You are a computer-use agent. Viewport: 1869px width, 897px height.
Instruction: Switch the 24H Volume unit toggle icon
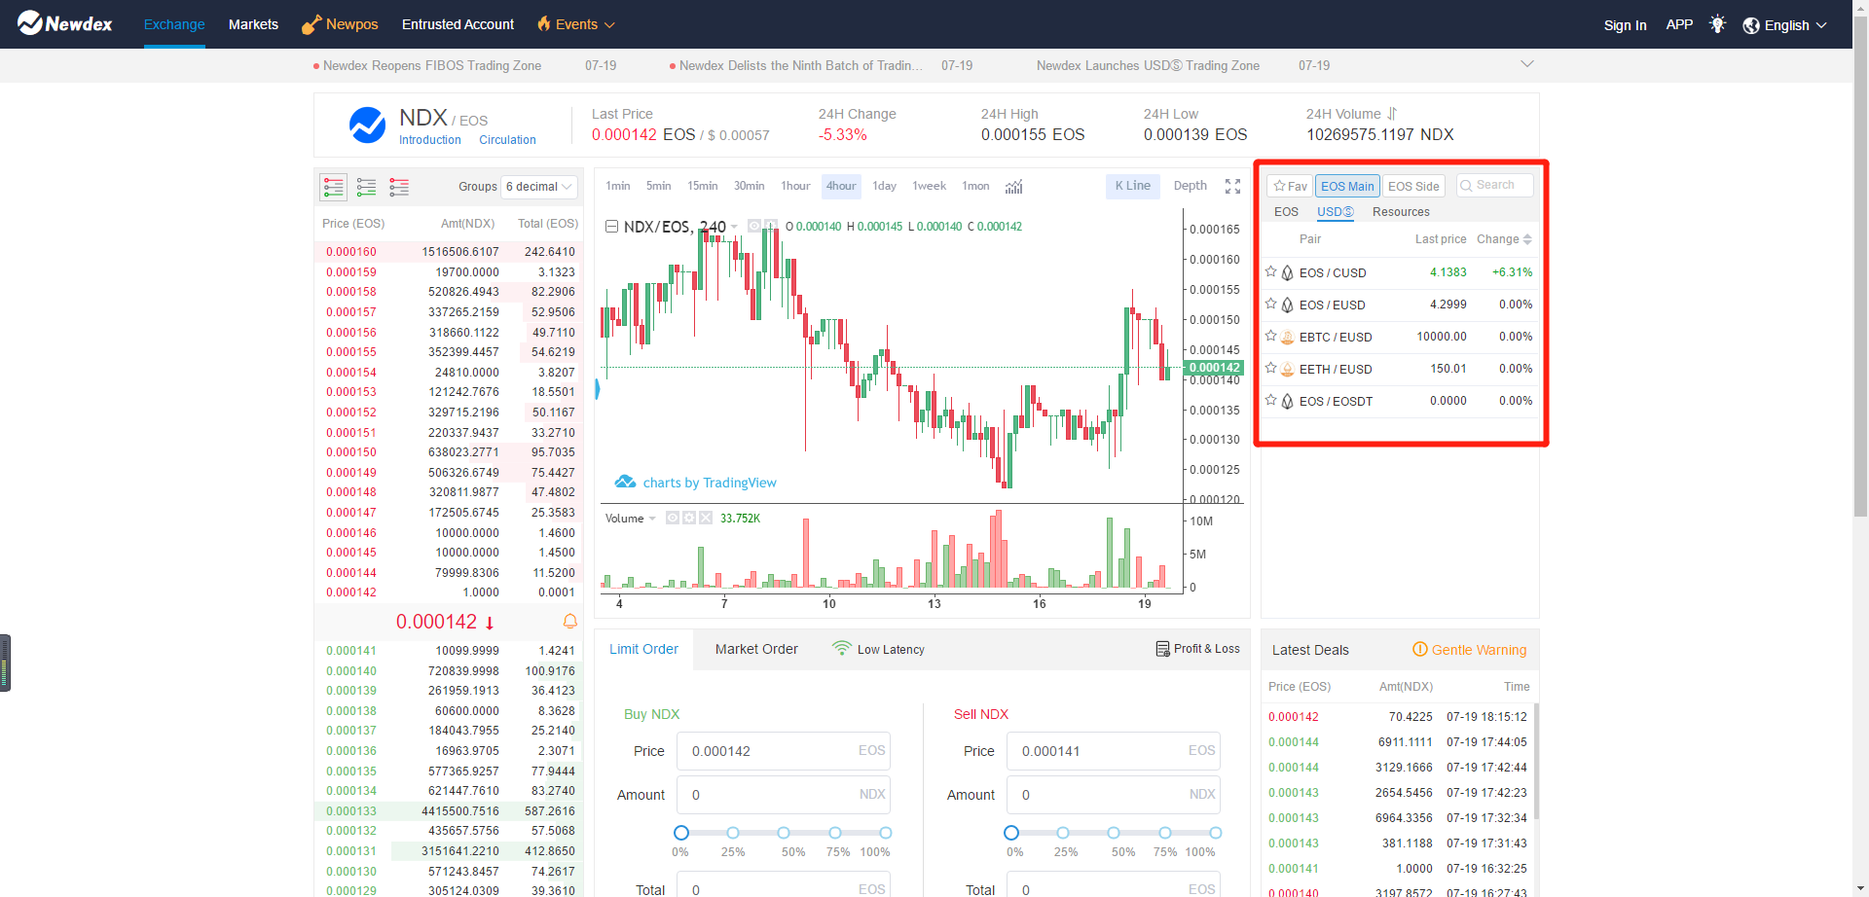click(x=1392, y=114)
